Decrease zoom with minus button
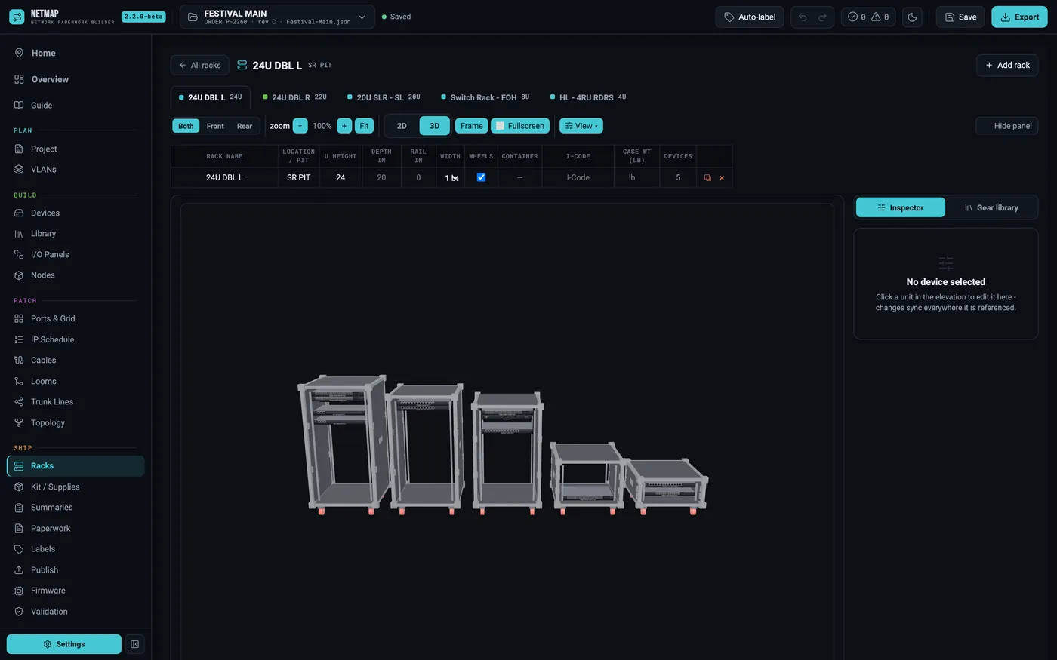 300,126
